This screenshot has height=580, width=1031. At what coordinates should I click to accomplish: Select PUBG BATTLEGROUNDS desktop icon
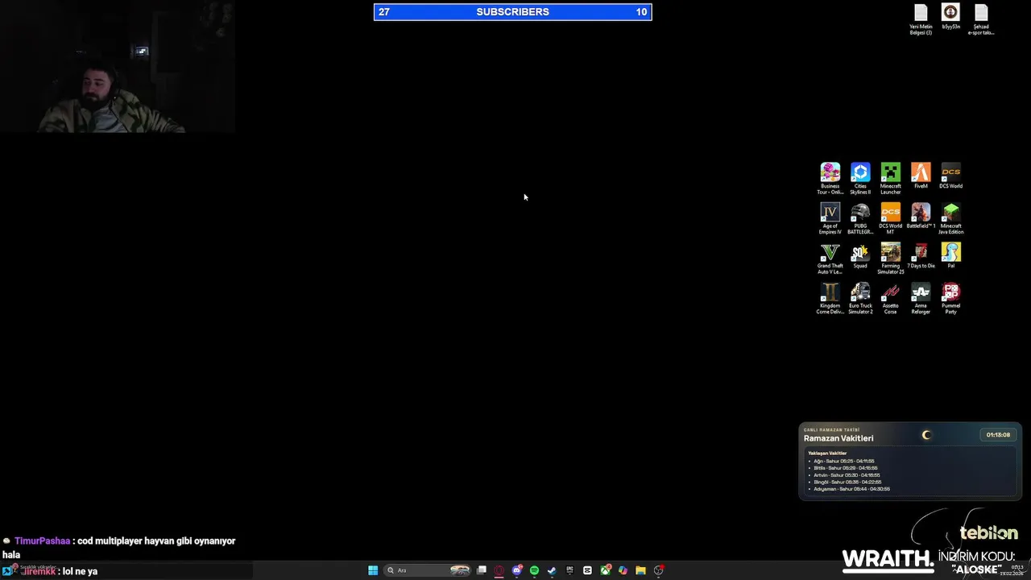pyautogui.click(x=860, y=218)
